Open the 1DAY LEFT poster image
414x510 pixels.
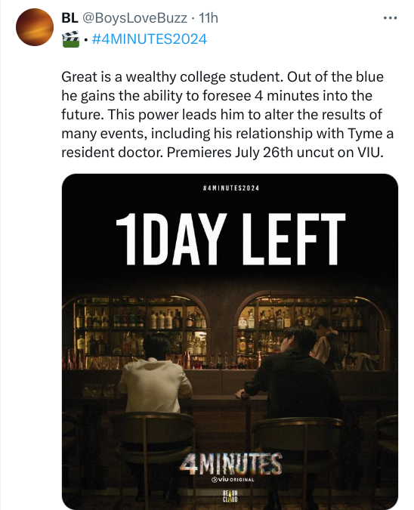pyautogui.click(x=230, y=342)
